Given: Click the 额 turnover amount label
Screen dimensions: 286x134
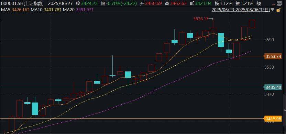Looking at the screenshot, I should pyautogui.click(x=258, y=3).
